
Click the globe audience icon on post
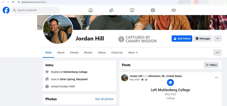146,80
